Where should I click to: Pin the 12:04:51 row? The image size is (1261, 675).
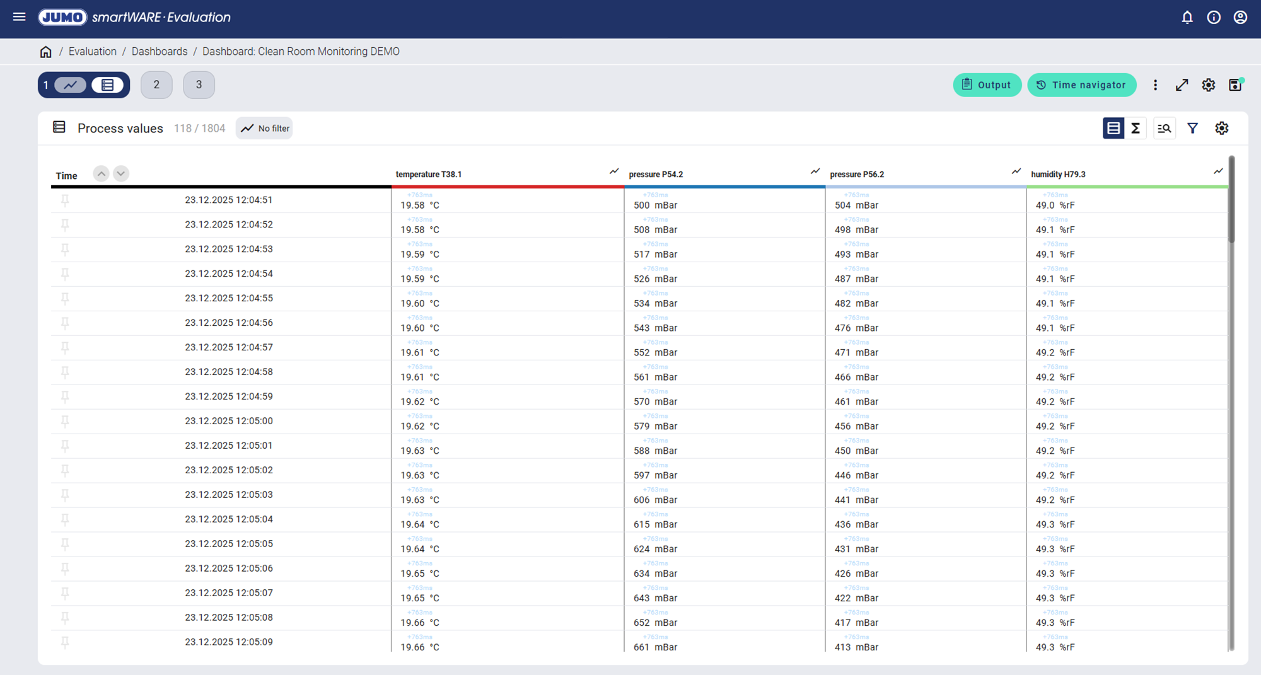coord(65,200)
